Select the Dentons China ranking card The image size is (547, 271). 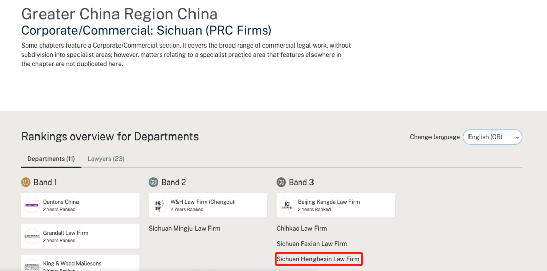tap(80, 205)
